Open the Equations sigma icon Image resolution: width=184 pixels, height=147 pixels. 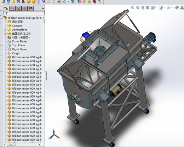[39, 1]
